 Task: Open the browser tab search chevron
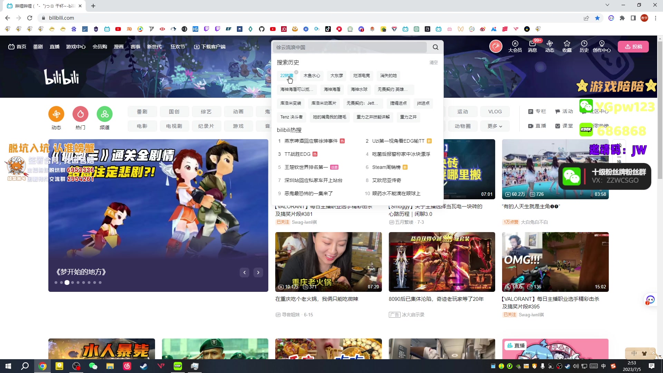tap(607, 5)
